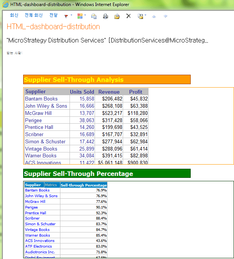Image resolution: width=234 pixels, height=259 pixels.
Task: Select Vintage Books in analysis table
Action: pos(41,149)
